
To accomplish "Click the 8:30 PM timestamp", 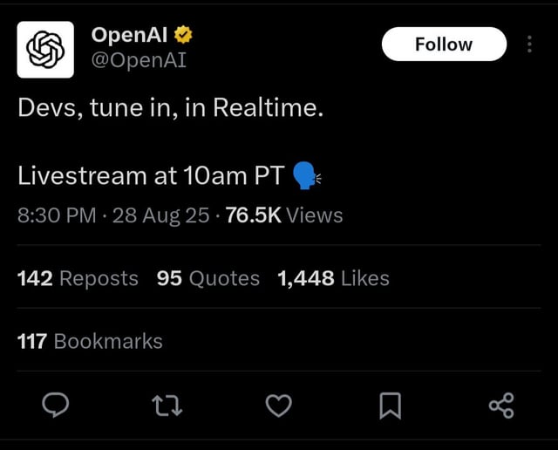I will [57, 215].
